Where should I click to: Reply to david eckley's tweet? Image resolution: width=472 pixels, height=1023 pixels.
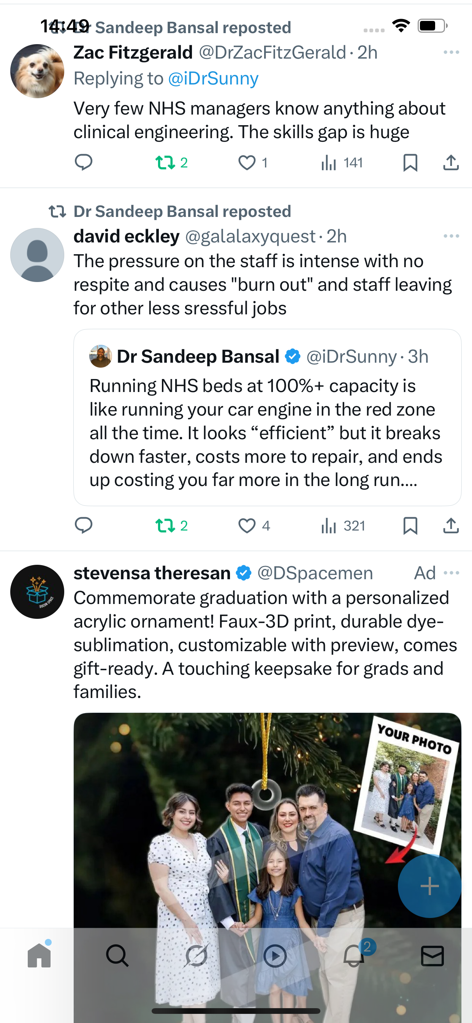83,526
